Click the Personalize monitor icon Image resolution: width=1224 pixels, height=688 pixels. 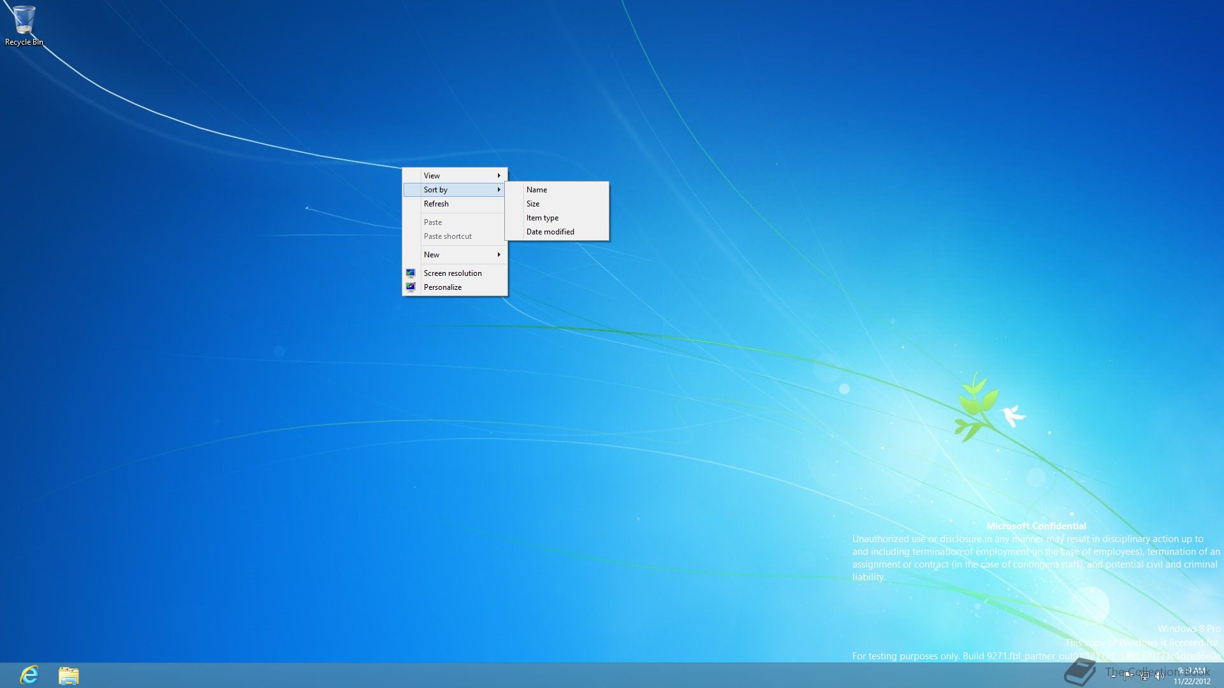click(x=411, y=287)
